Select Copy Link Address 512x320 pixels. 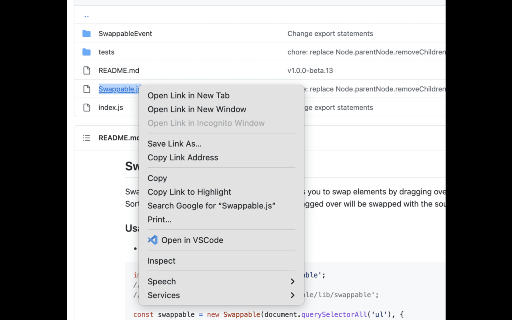(183, 157)
